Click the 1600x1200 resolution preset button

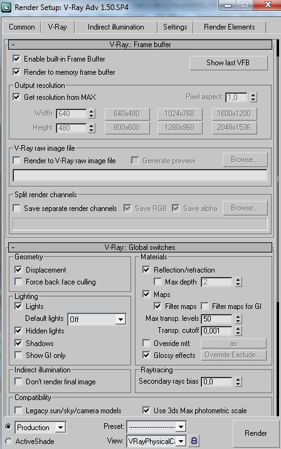[234, 114]
